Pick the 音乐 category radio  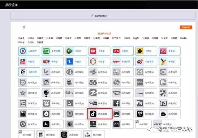tap(85, 38)
